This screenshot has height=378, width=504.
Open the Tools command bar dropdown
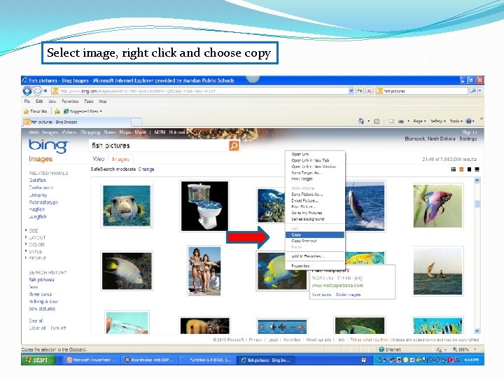point(456,121)
